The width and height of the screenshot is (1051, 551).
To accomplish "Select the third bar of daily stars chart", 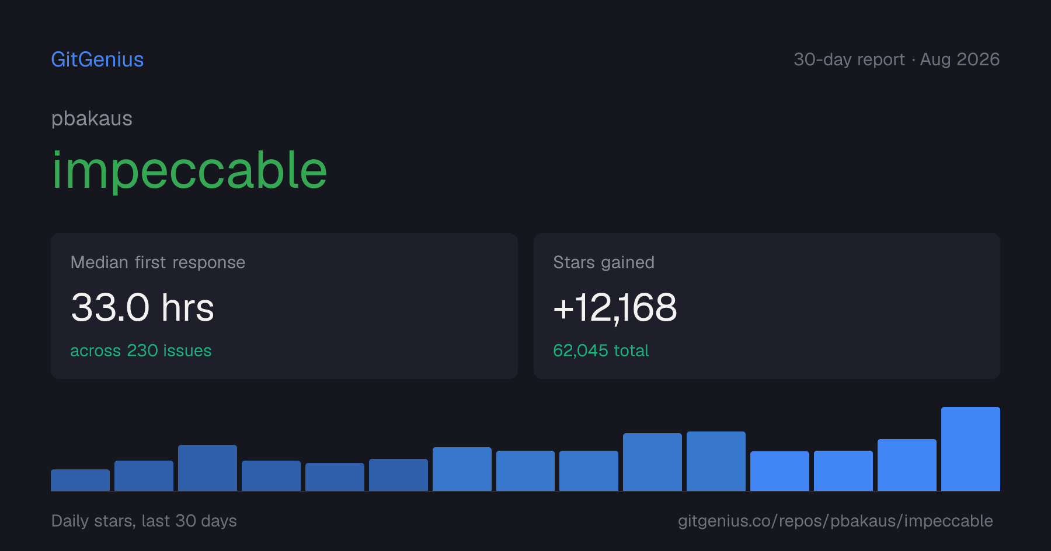I will pyautogui.click(x=207, y=468).
